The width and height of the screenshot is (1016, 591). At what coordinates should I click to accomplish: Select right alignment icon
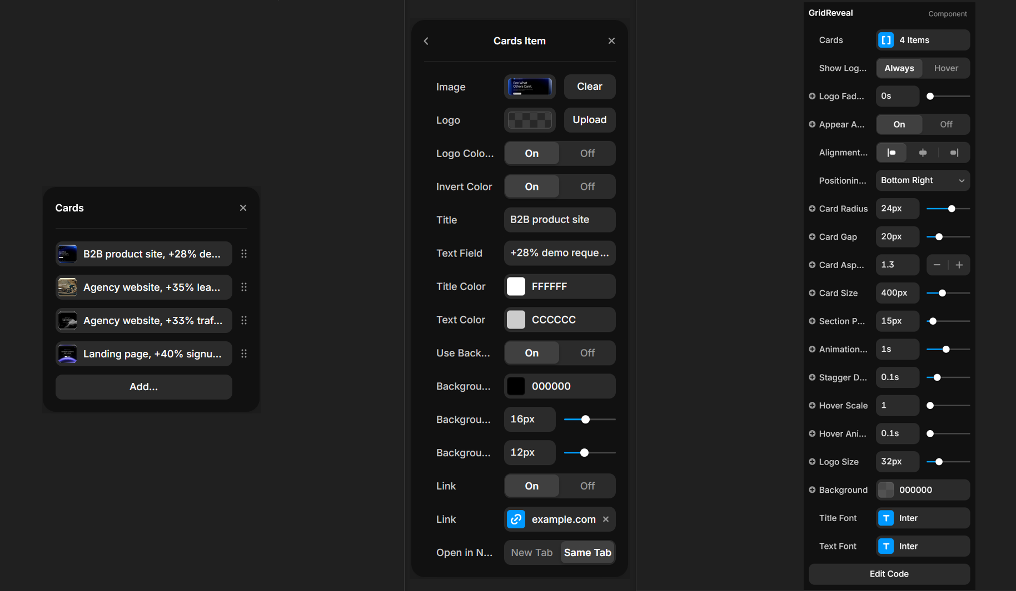click(954, 153)
